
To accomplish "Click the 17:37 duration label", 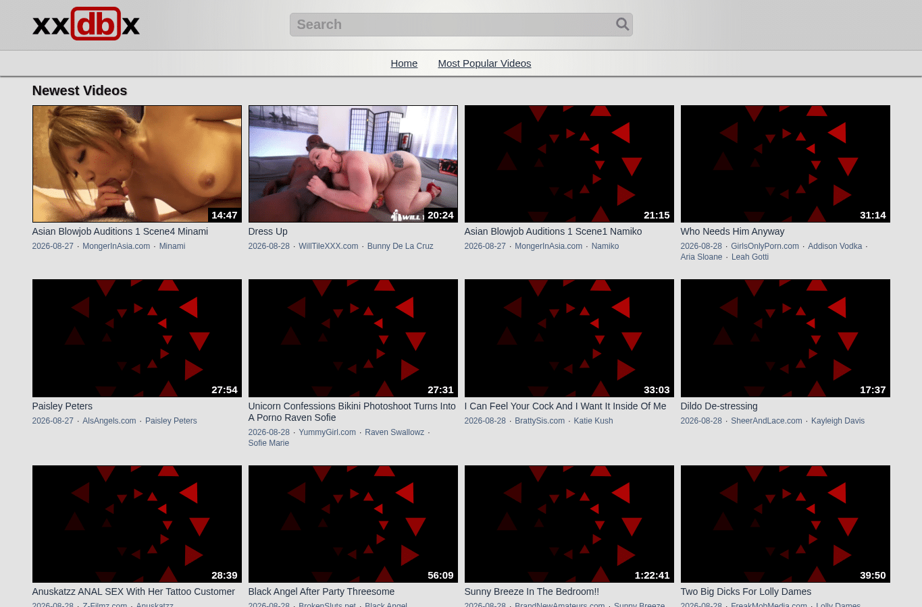I will pyautogui.click(x=873, y=390).
